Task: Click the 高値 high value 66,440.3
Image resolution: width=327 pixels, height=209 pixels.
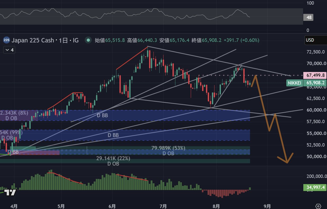Action: pos(148,40)
